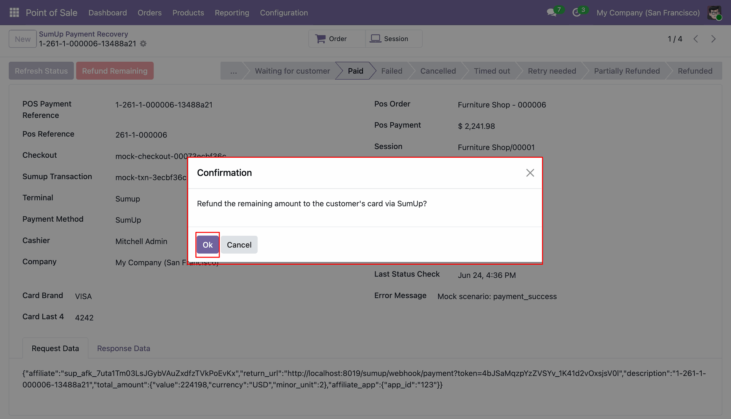Go to the previous record arrow
Viewport: 731px width, 419px height.
click(x=696, y=39)
